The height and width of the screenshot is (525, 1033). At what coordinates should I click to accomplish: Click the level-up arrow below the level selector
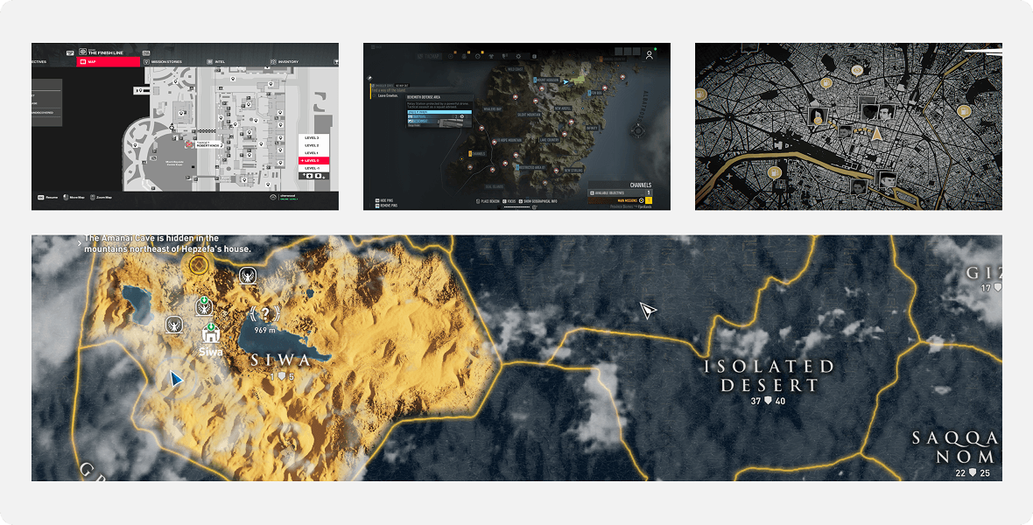(x=310, y=177)
